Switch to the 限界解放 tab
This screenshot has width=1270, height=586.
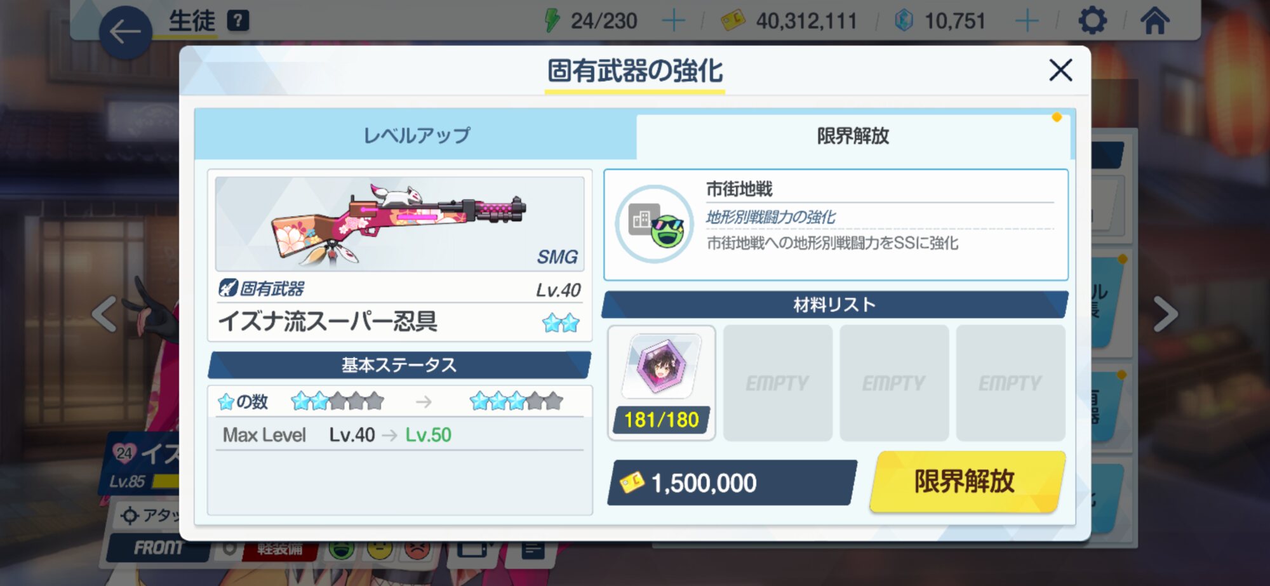pyautogui.click(x=853, y=136)
